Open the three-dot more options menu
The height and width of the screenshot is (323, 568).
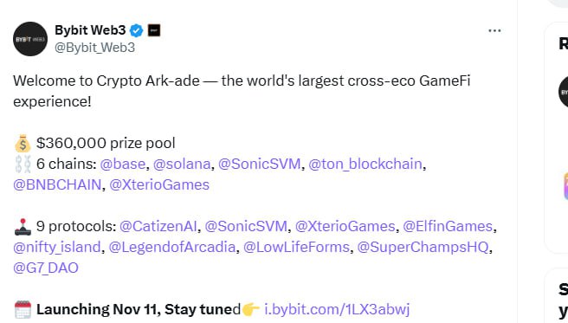(x=494, y=31)
